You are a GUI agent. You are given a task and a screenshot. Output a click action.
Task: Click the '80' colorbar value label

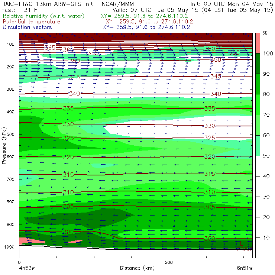(266, 94)
